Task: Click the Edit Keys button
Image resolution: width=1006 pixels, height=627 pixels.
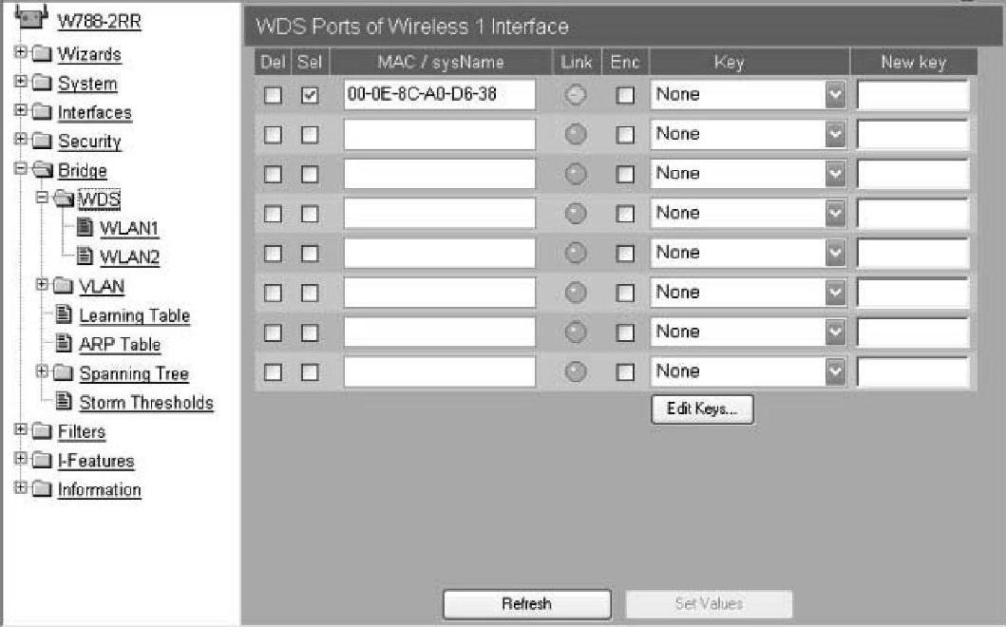Action: [x=702, y=408]
